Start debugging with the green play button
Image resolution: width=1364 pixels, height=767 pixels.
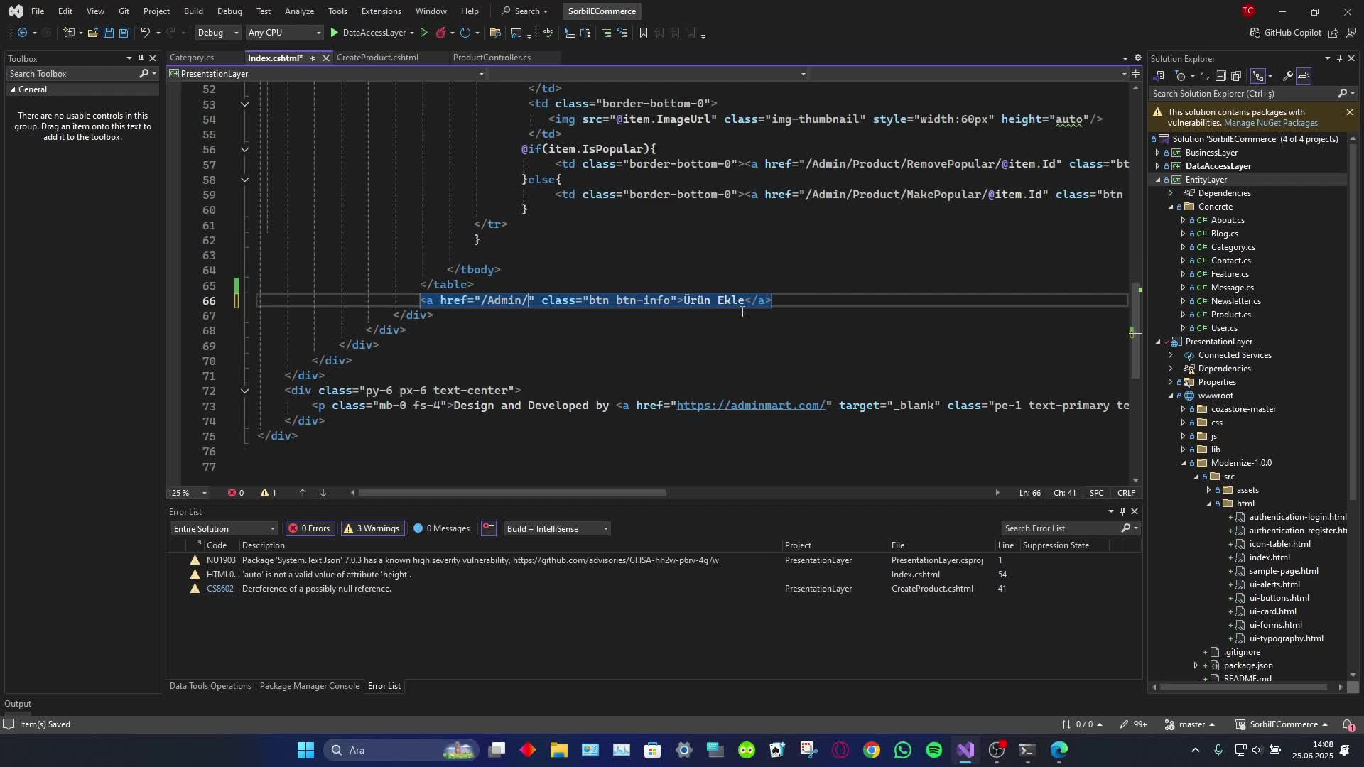334,33
